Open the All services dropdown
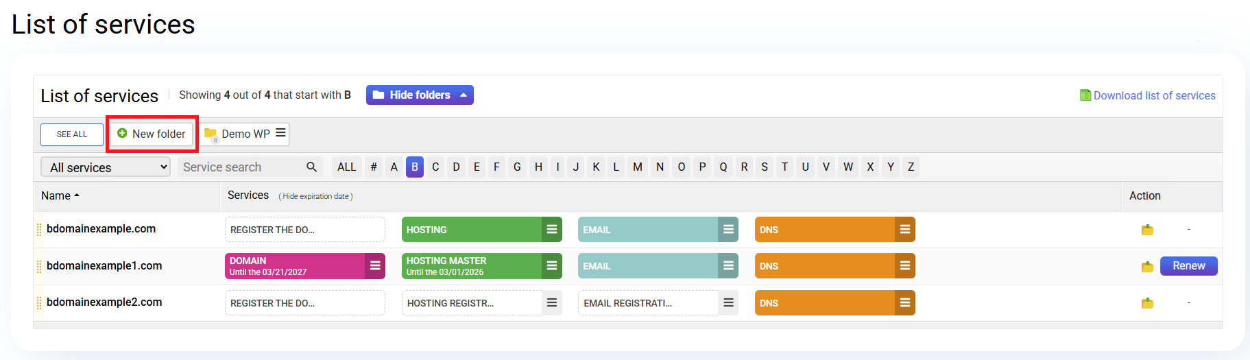 point(106,167)
